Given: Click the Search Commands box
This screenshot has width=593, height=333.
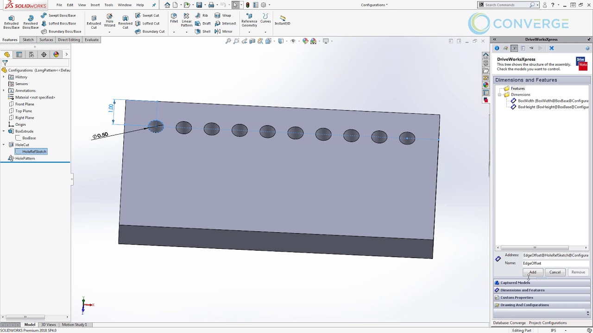Looking at the screenshot, I should point(507,5).
